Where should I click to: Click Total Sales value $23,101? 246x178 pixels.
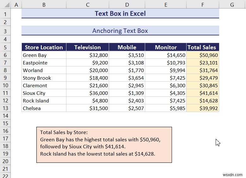(x=203, y=63)
